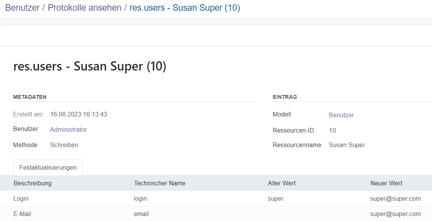Go back to Benutzer in the breadcrumb

coord(22,8)
